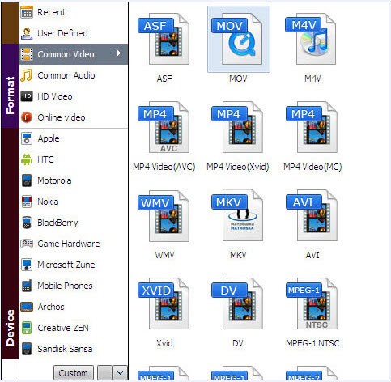Viewport: 391px width, 382px height.
Task: Click the "ASF" text label
Action: pos(164,79)
